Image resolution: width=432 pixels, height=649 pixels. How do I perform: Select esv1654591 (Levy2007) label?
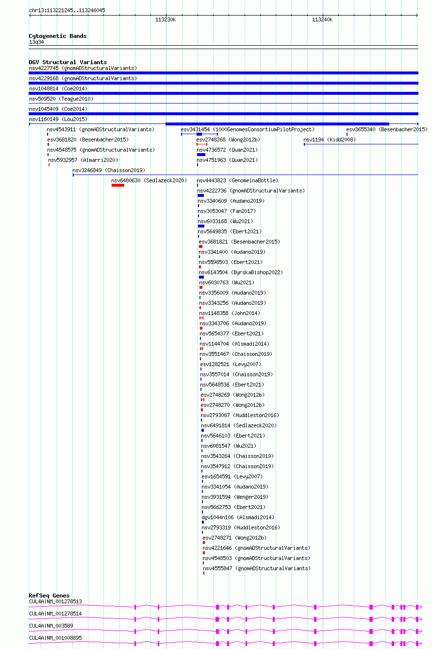point(232,476)
